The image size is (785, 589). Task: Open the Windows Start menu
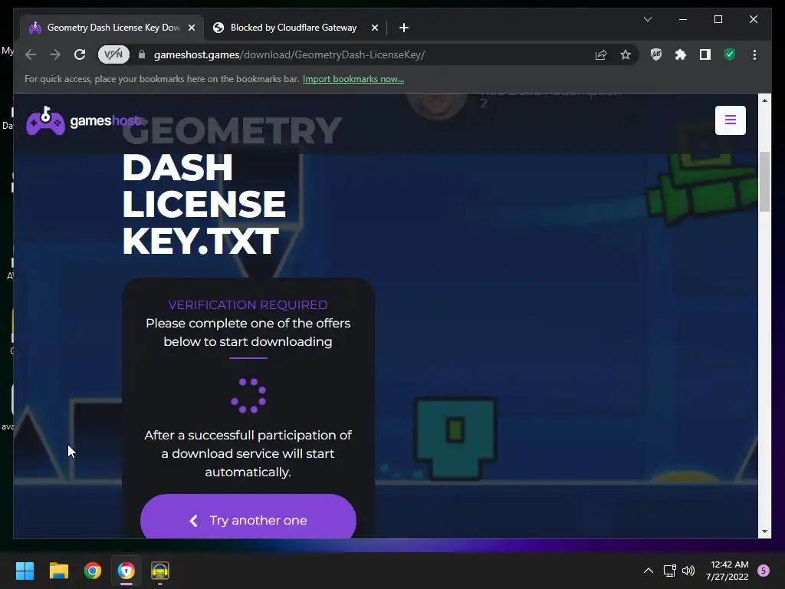[x=25, y=571]
